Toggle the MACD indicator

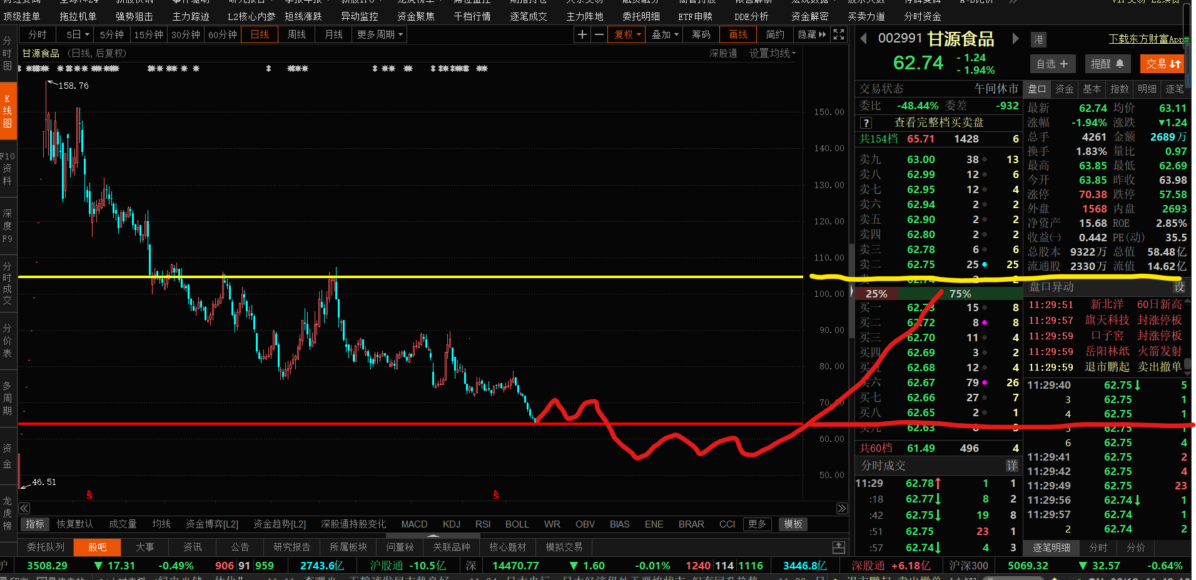(x=414, y=524)
